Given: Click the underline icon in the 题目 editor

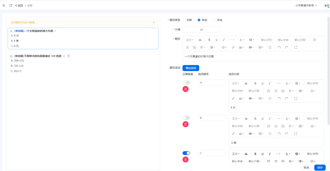Looking at the screenshot, I should [217, 40].
